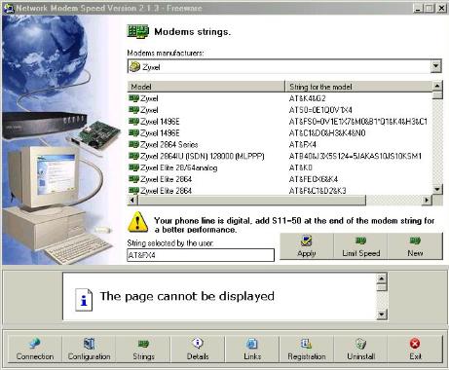Screen dimensions: 449x370
Task: Click the New string button
Action: [x=415, y=246]
